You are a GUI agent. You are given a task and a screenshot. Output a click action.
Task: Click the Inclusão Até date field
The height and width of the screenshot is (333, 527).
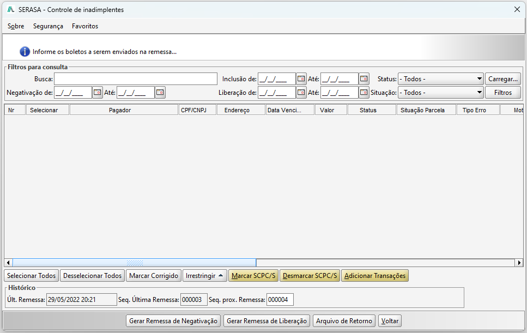coord(340,79)
